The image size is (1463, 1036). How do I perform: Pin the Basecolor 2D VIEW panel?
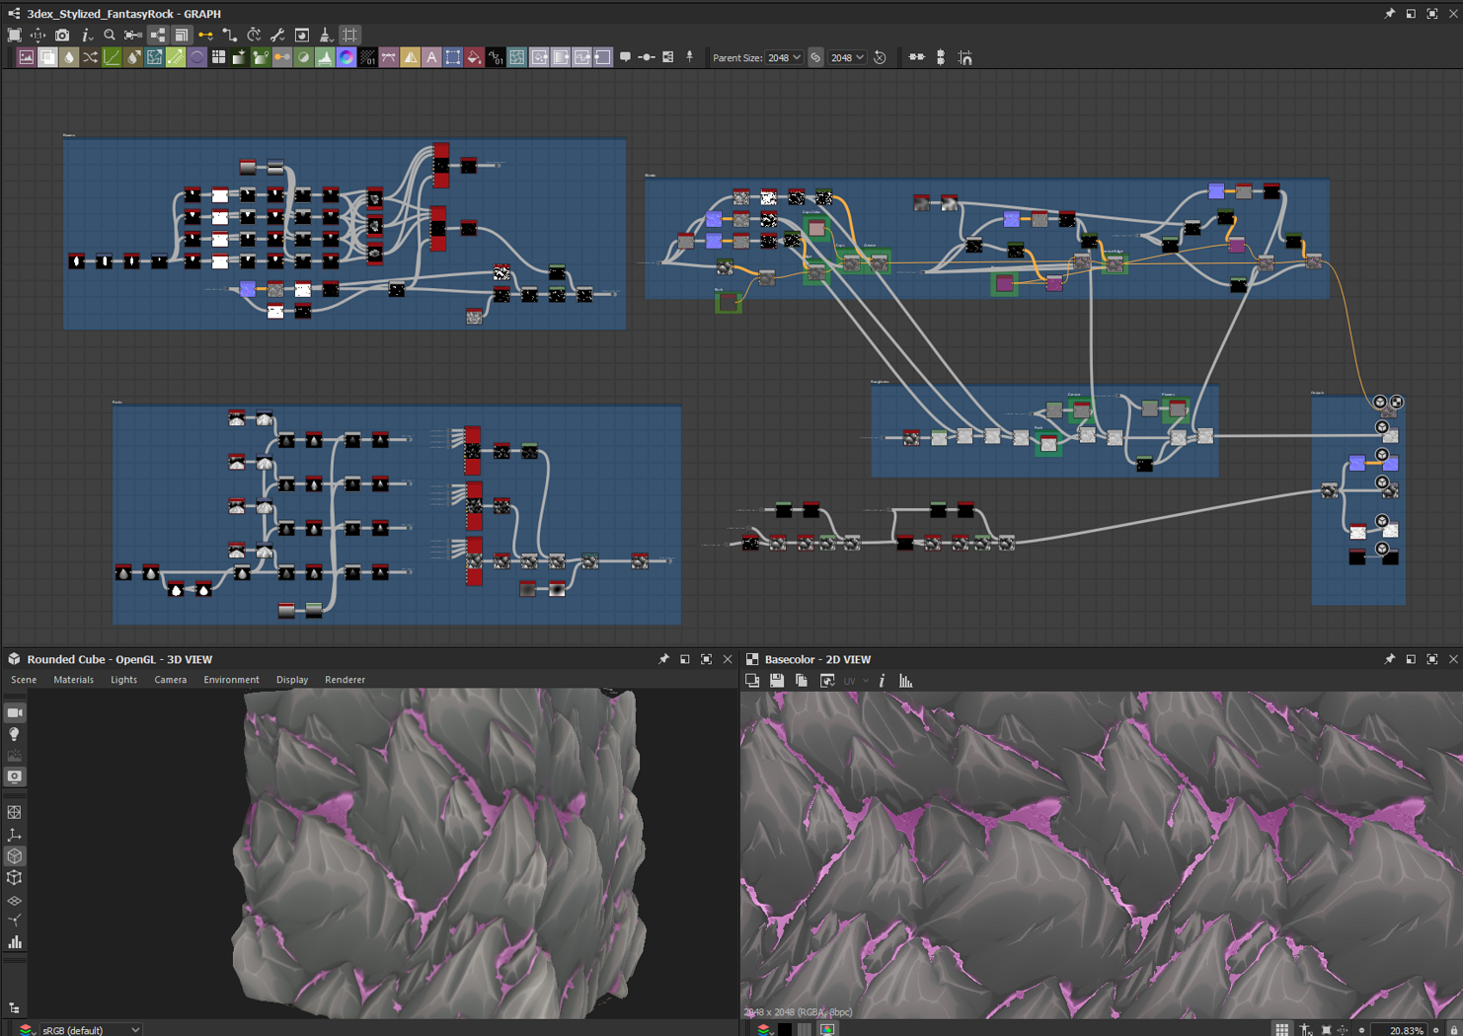tap(1389, 659)
